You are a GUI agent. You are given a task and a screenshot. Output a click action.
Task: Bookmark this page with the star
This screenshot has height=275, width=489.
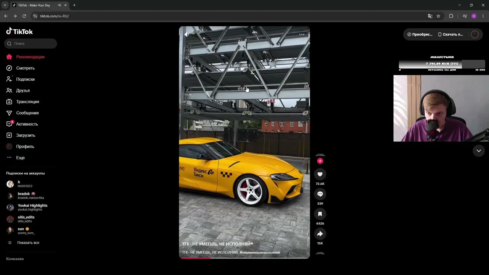coord(438,16)
